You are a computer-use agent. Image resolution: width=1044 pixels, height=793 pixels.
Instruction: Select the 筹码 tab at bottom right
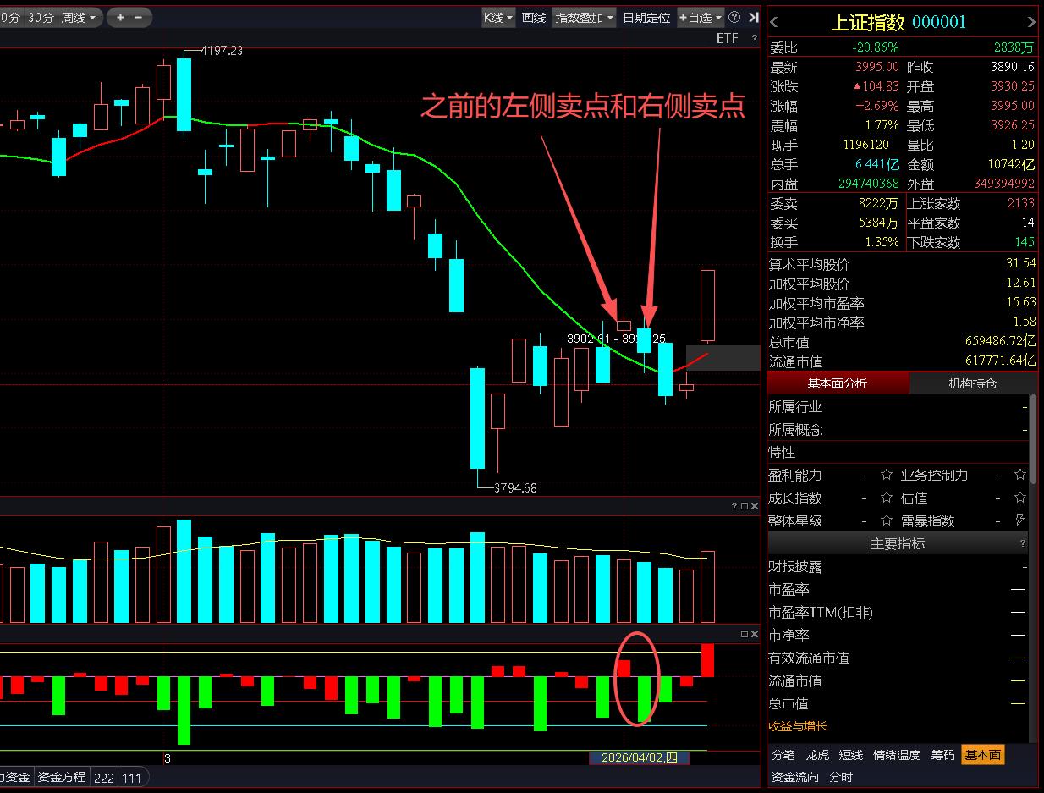tap(942, 755)
